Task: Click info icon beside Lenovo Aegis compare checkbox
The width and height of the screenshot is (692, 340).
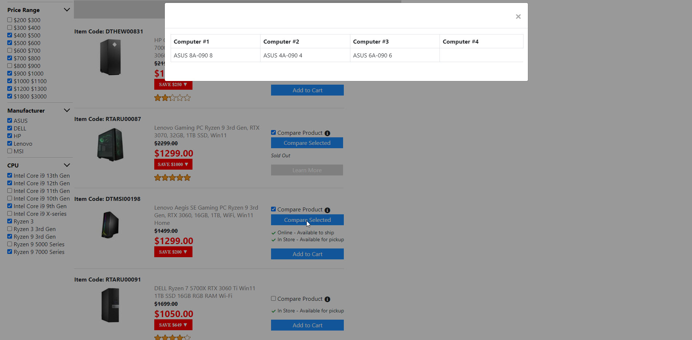Action: click(327, 210)
